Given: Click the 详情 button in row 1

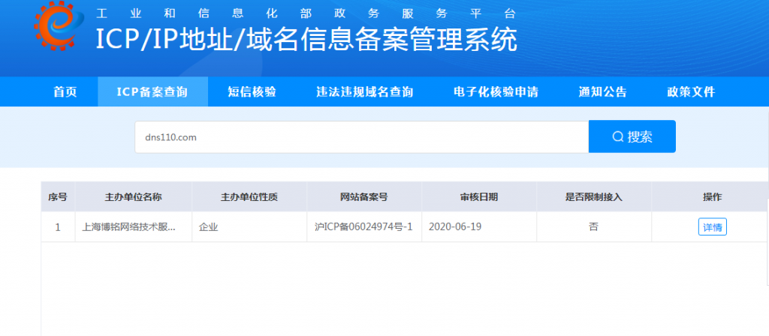Looking at the screenshot, I should (x=712, y=227).
